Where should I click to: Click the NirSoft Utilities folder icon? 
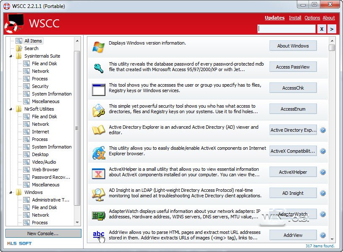19,109
